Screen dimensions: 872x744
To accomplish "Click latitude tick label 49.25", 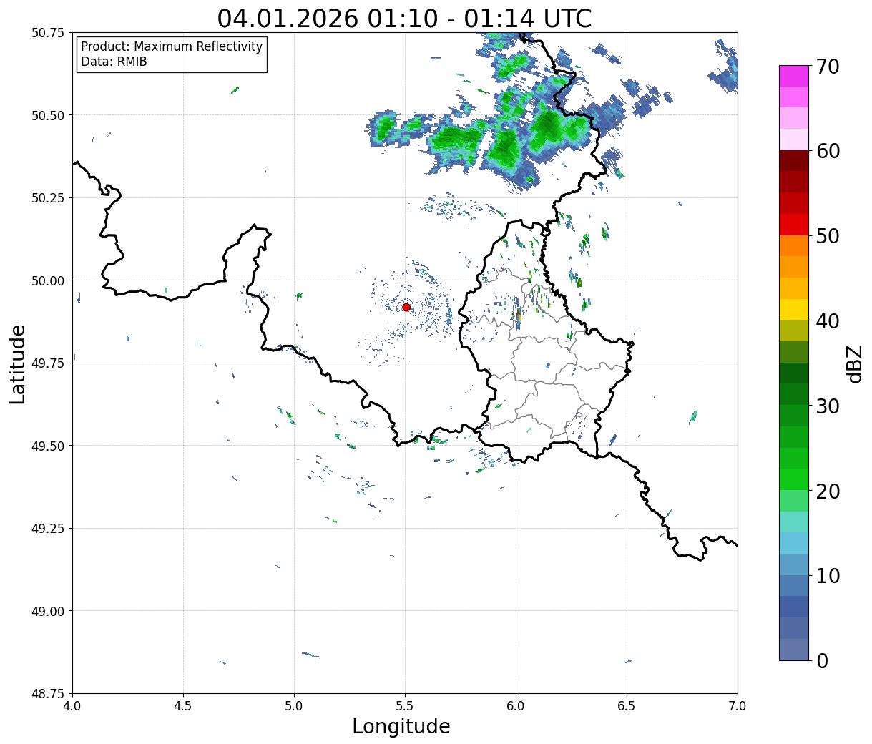I will click(x=47, y=529).
